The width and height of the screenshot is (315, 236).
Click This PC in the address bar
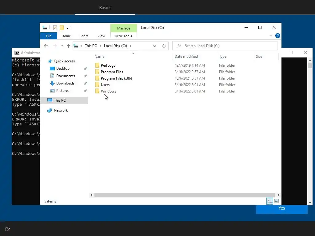[91, 46]
